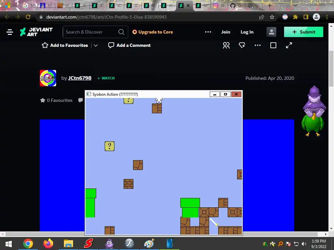This screenshot has width=334, height=250.
Task: Click the Join link
Action: coord(226,32)
